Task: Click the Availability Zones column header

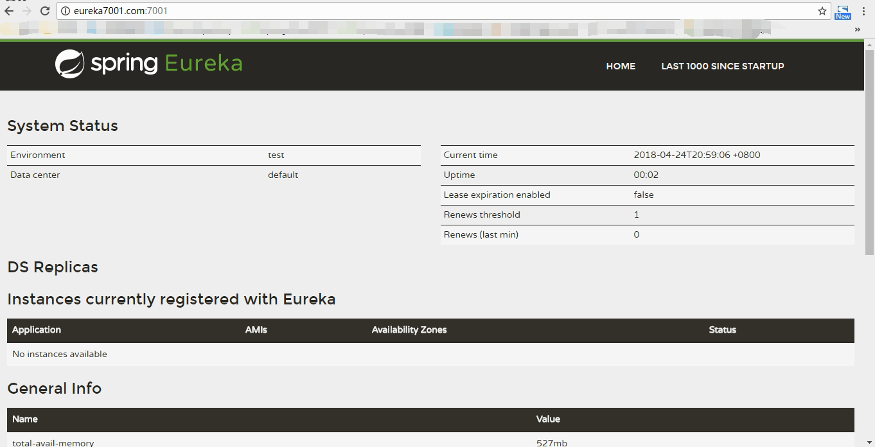Action: point(409,329)
